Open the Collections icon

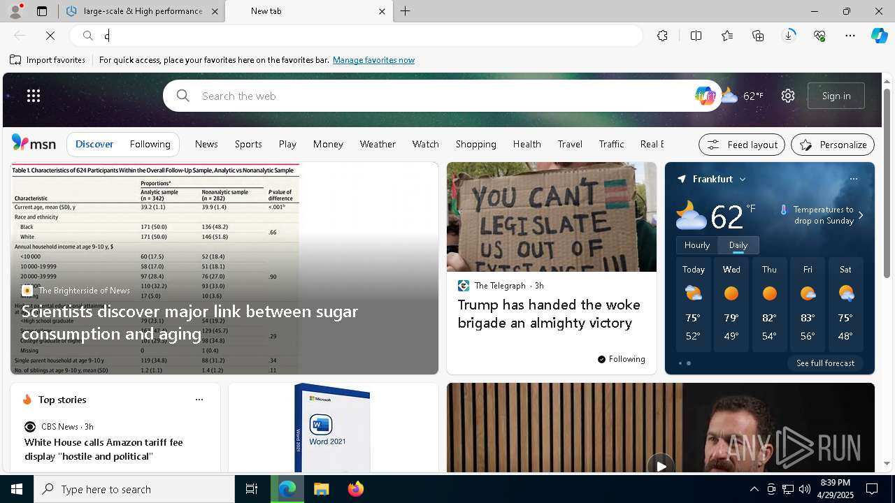point(758,36)
